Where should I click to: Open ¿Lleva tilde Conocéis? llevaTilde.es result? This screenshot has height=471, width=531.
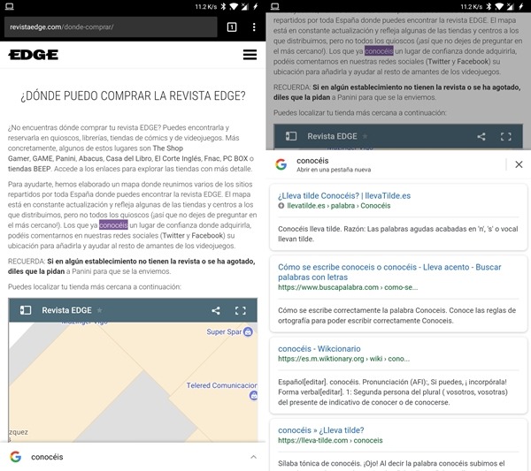click(x=344, y=196)
